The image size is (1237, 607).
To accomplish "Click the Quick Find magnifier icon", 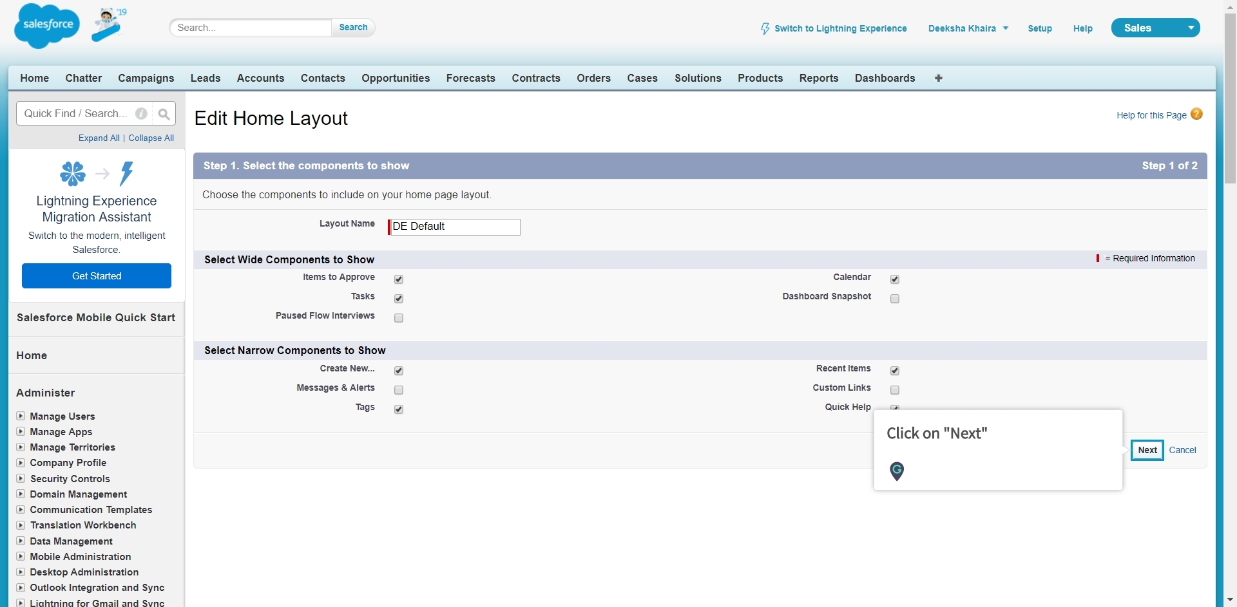I will coord(164,114).
